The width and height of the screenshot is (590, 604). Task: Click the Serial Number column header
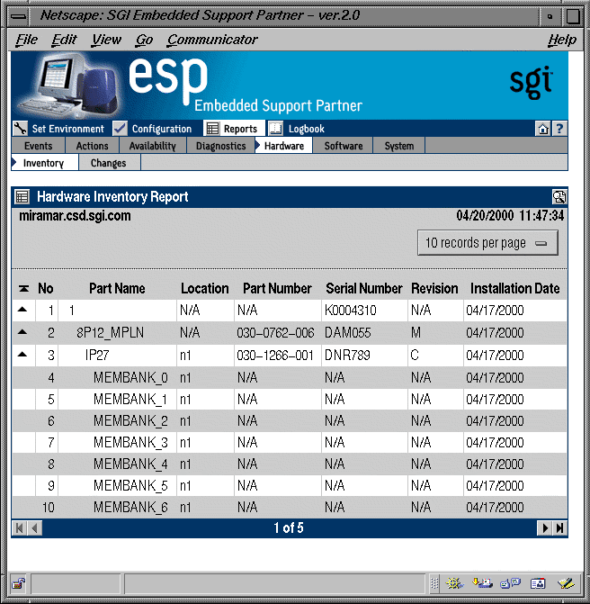[363, 288]
